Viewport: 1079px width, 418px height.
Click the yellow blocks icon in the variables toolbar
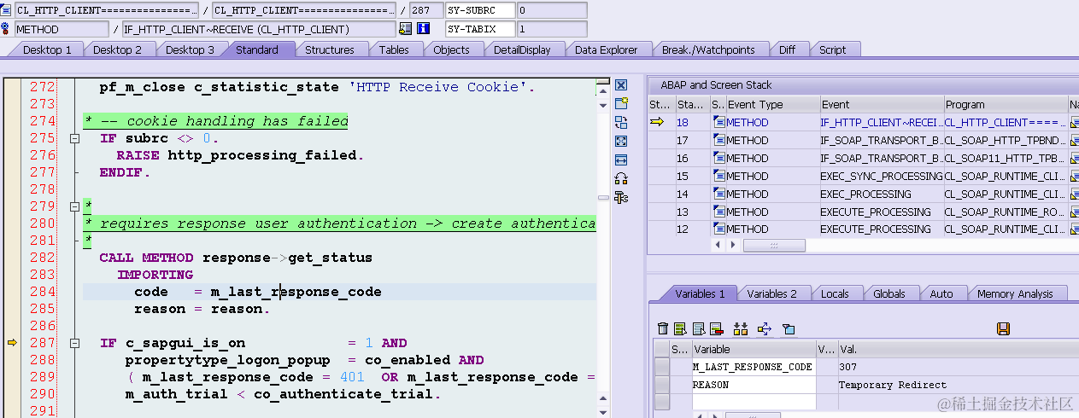(x=741, y=328)
